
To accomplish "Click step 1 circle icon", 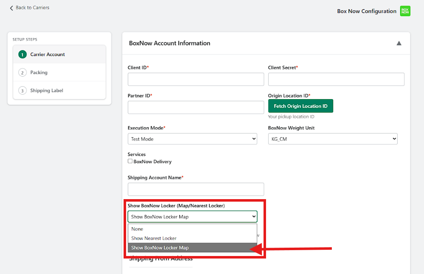I will coord(22,55).
